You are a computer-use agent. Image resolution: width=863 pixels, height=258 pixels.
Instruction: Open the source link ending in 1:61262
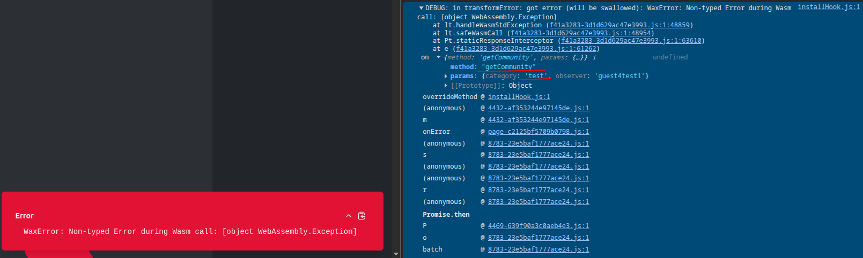(x=526, y=49)
